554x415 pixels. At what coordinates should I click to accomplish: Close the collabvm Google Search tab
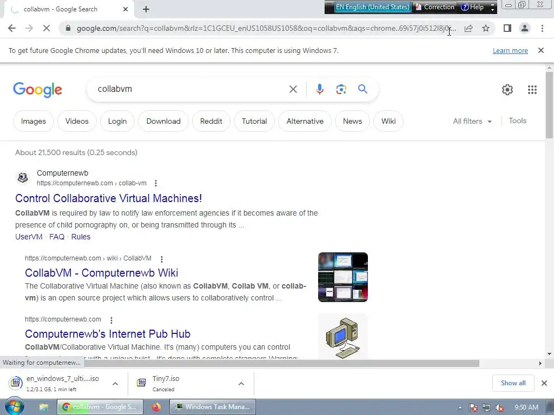point(126,9)
